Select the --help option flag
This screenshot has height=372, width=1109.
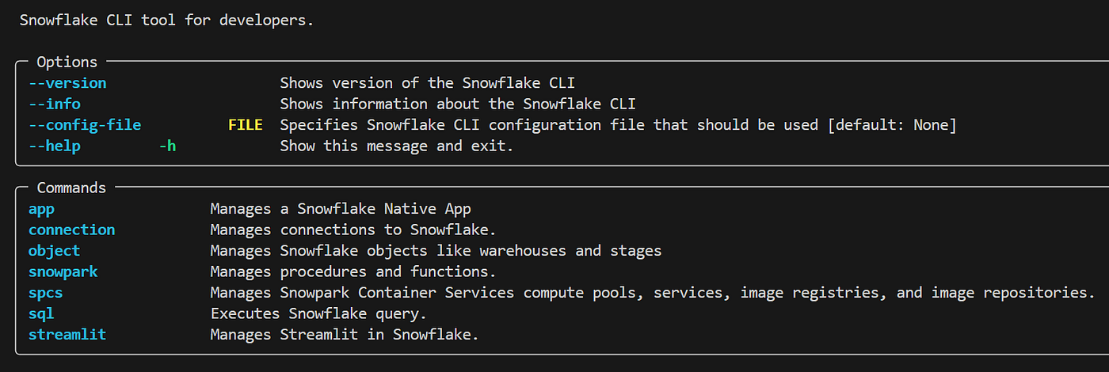pyautogui.click(x=55, y=146)
